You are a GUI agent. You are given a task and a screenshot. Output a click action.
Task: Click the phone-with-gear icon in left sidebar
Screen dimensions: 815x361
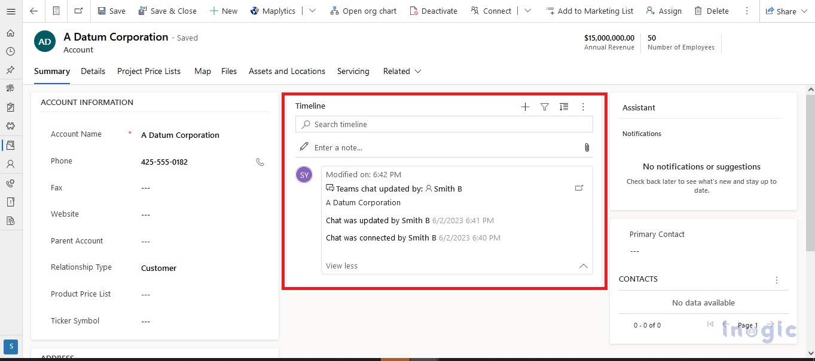coord(10,183)
